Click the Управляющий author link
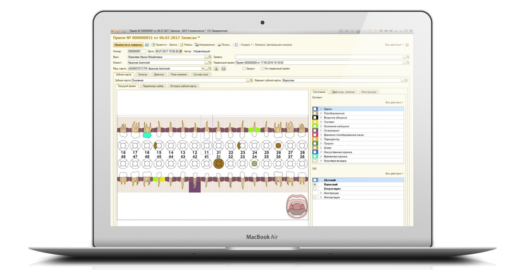The height and width of the screenshot is (270, 520). click(201, 51)
